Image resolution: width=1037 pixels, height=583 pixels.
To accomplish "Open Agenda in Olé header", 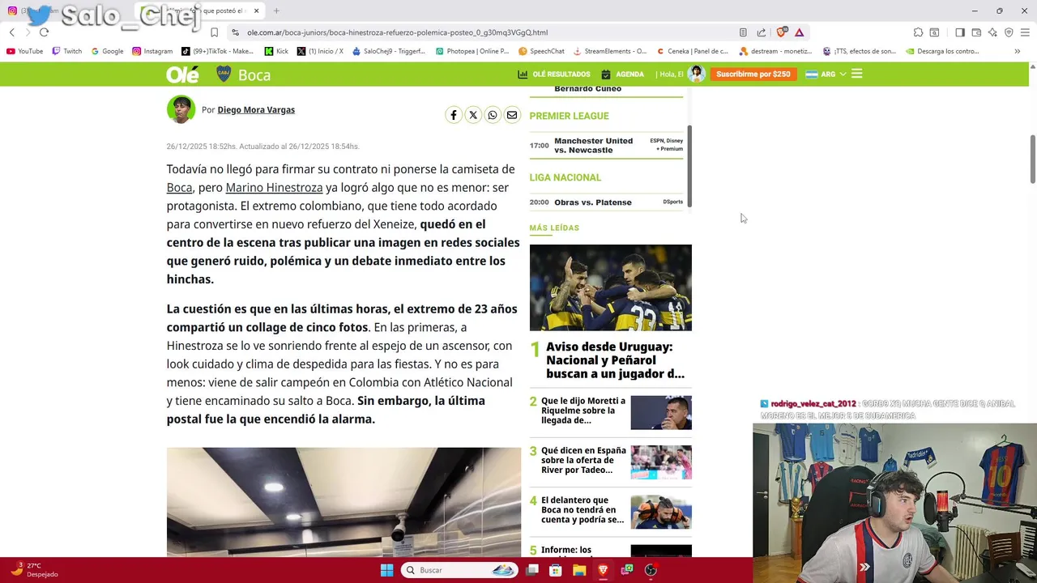I will 622,74.
